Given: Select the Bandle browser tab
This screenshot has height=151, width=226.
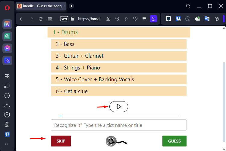Looking at the screenshot, I should 41,6.
